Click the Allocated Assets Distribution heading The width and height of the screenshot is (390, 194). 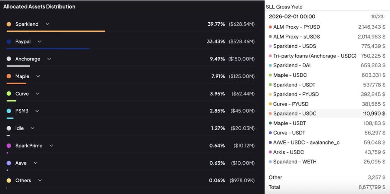click(39, 6)
